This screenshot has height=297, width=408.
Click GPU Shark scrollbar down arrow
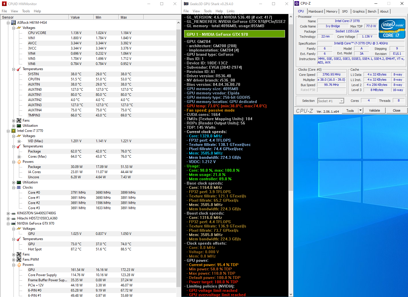coord(291,294)
